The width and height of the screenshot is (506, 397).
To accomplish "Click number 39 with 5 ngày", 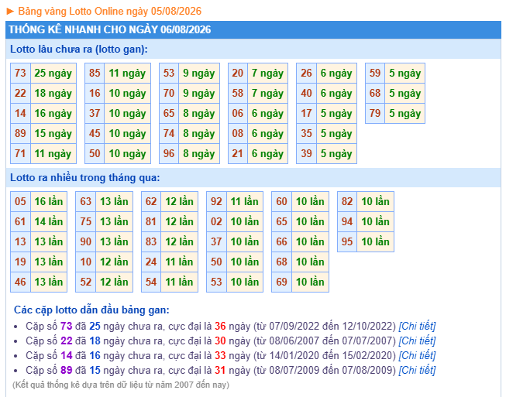I will pos(306,153).
